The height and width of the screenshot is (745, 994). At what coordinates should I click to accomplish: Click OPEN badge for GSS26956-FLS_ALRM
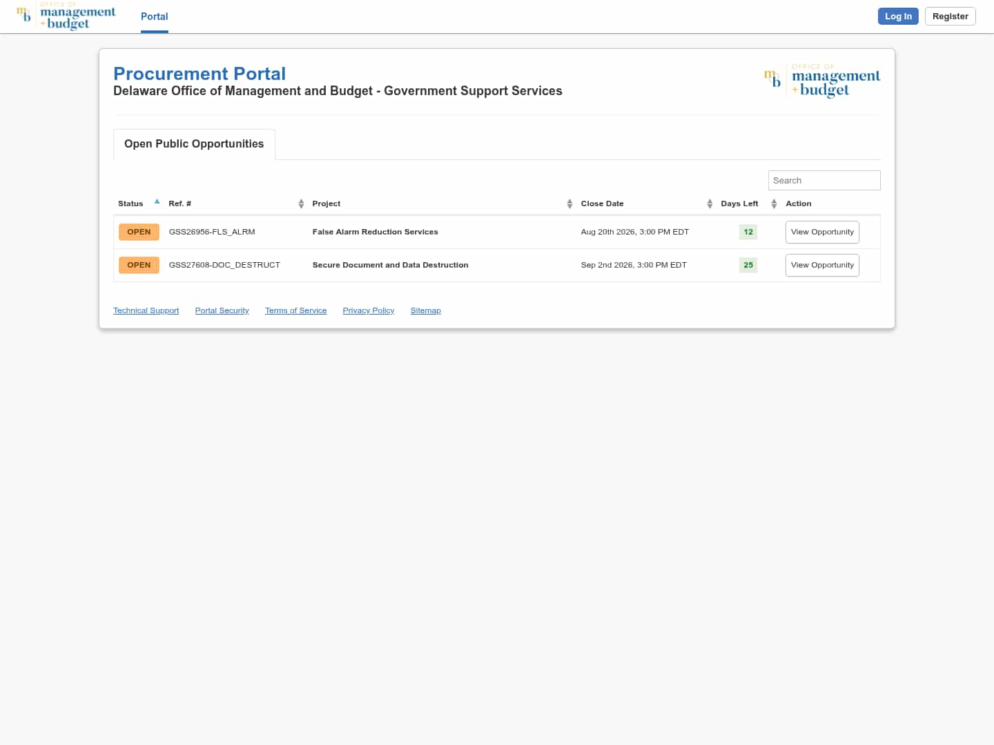(x=139, y=232)
